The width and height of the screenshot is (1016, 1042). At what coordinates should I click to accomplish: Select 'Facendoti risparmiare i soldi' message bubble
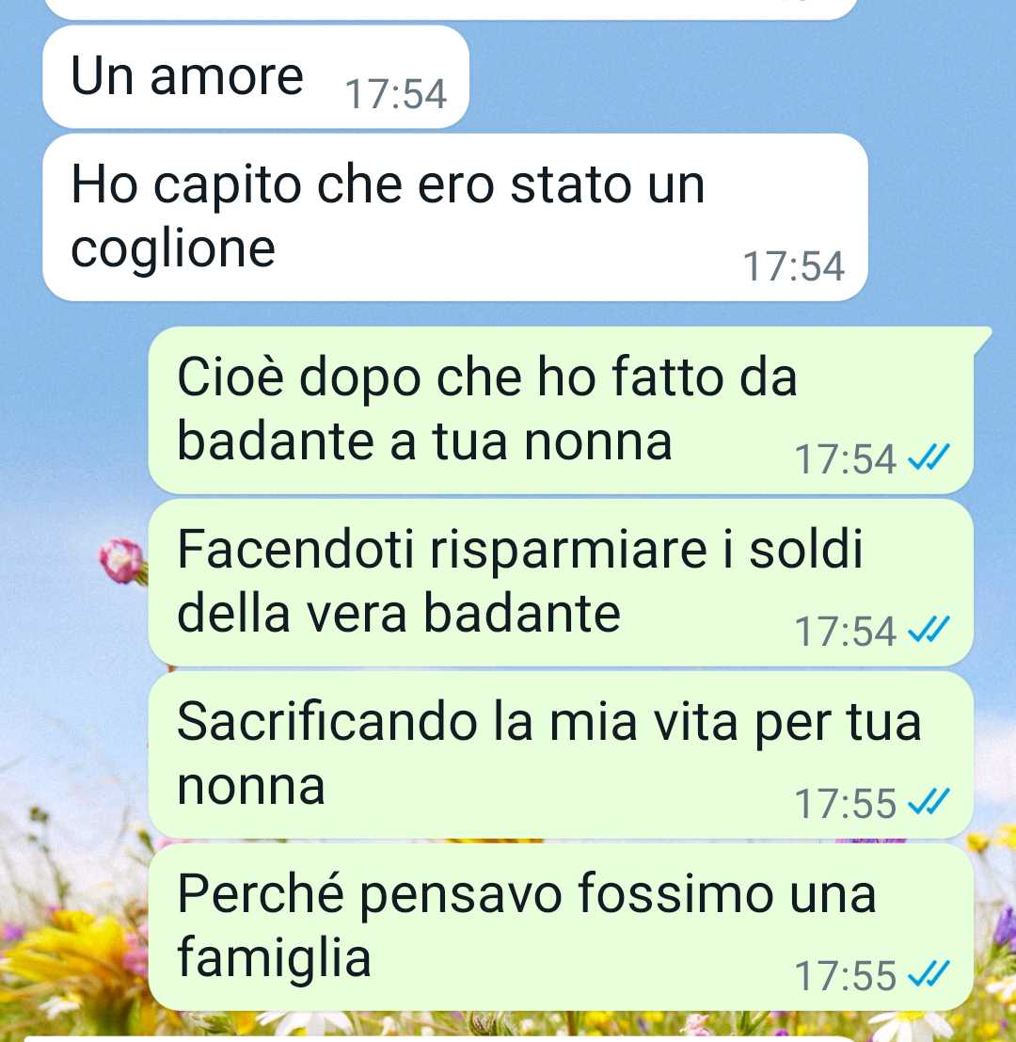click(x=561, y=582)
